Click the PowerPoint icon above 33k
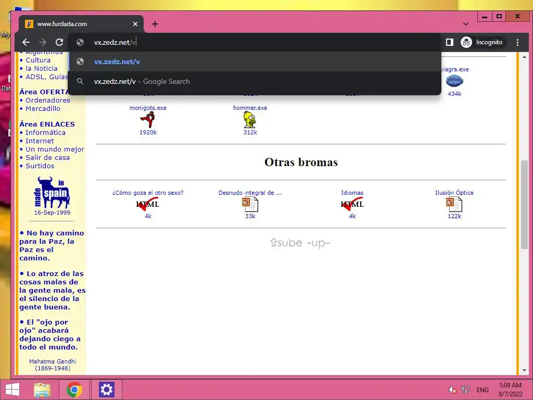Screen dimensions: 533x400 click(x=250, y=205)
